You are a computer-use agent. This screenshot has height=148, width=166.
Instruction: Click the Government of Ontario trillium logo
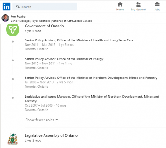tap(13, 30)
